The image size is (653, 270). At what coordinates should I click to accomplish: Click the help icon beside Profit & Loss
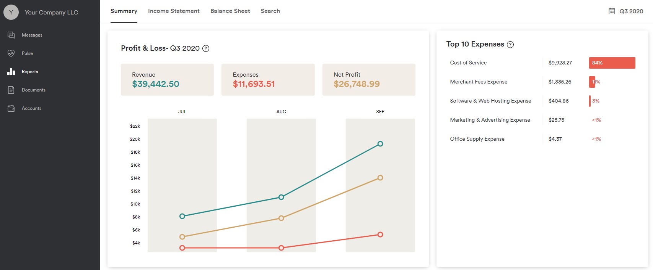206,48
